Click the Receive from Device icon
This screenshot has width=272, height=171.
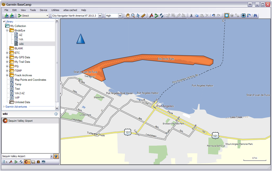[12, 15]
